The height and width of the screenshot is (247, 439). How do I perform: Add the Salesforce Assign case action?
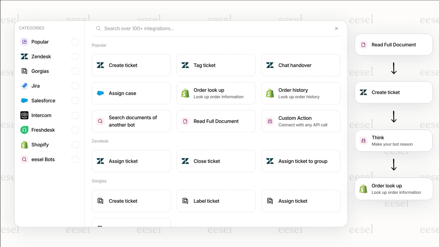click(x=131, y=93)
